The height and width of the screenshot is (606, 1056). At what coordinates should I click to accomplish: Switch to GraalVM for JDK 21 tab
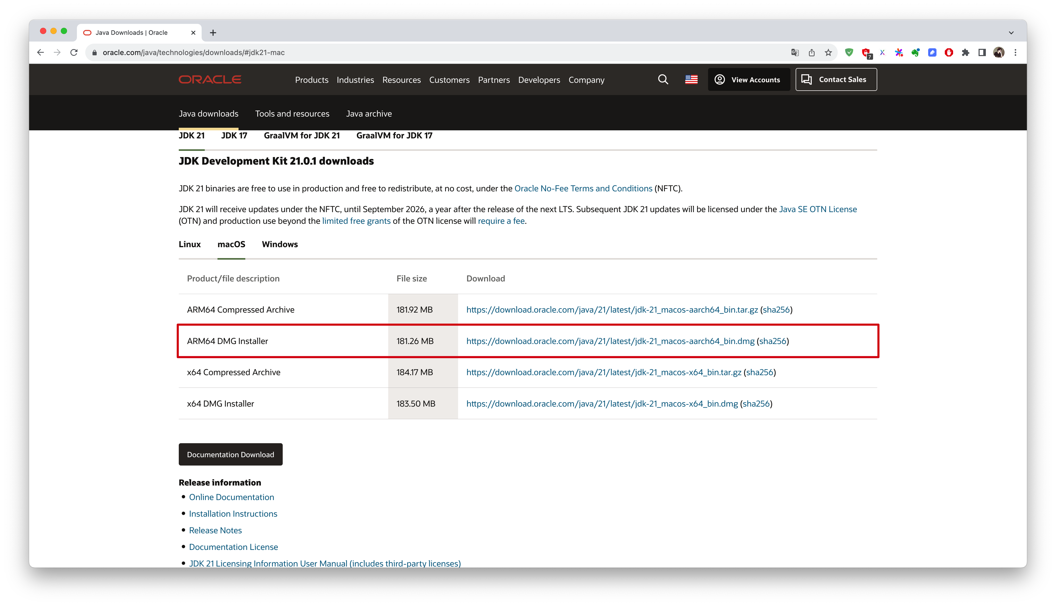[x=301, y=136]
